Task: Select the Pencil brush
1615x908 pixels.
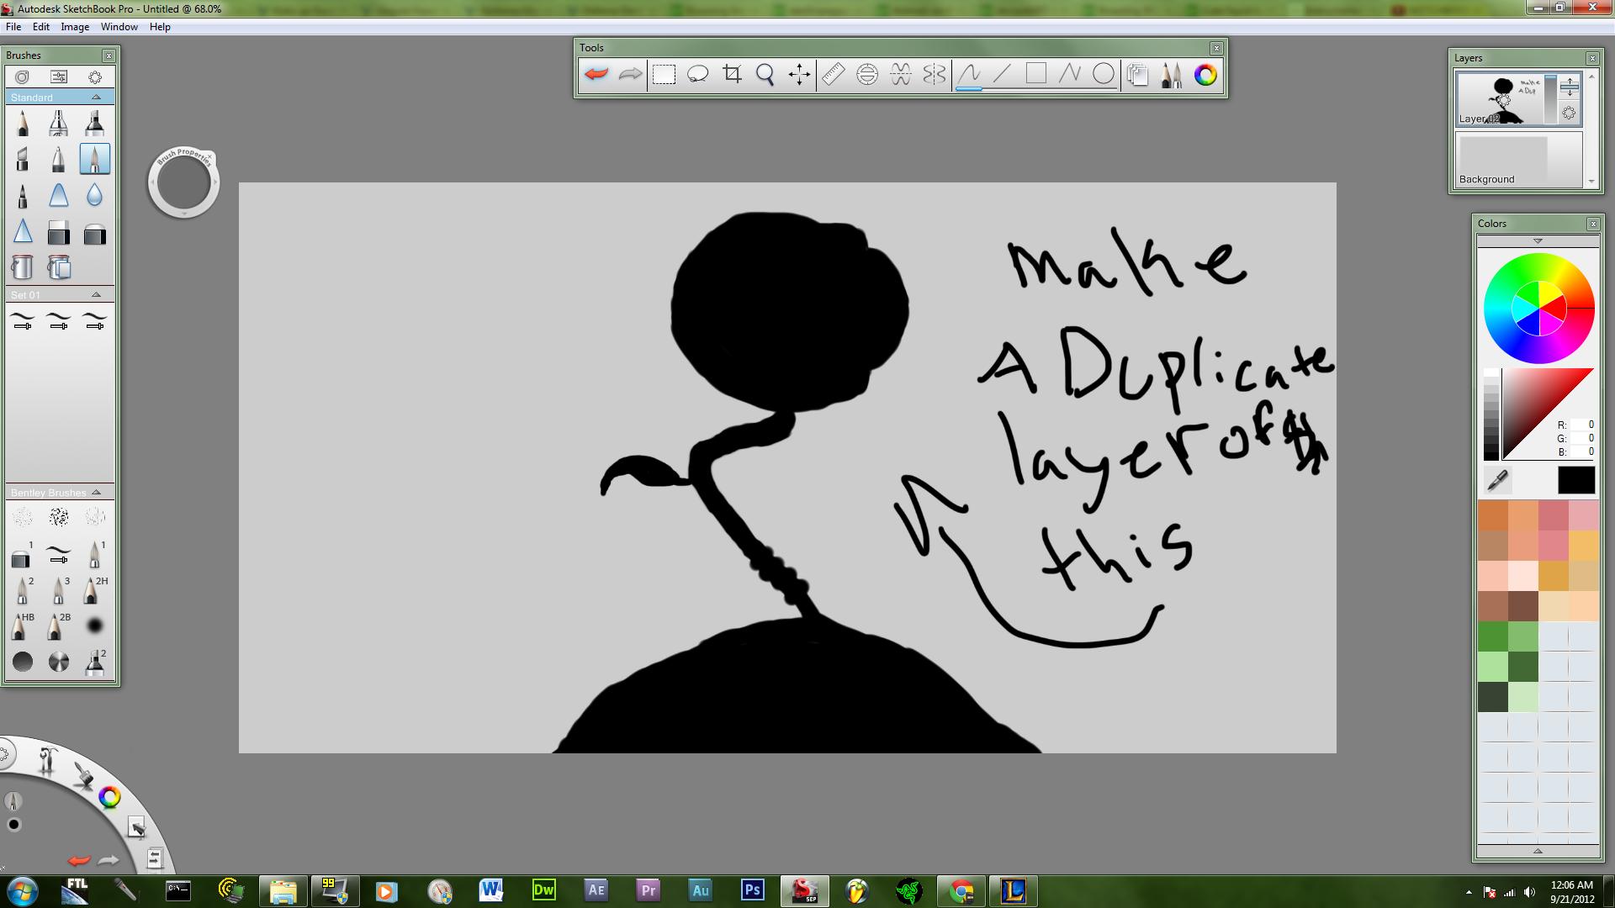Action: pyautogui.click(x=23, y=124)
